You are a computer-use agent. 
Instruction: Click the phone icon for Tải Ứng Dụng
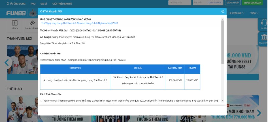[x=8, y=3]
